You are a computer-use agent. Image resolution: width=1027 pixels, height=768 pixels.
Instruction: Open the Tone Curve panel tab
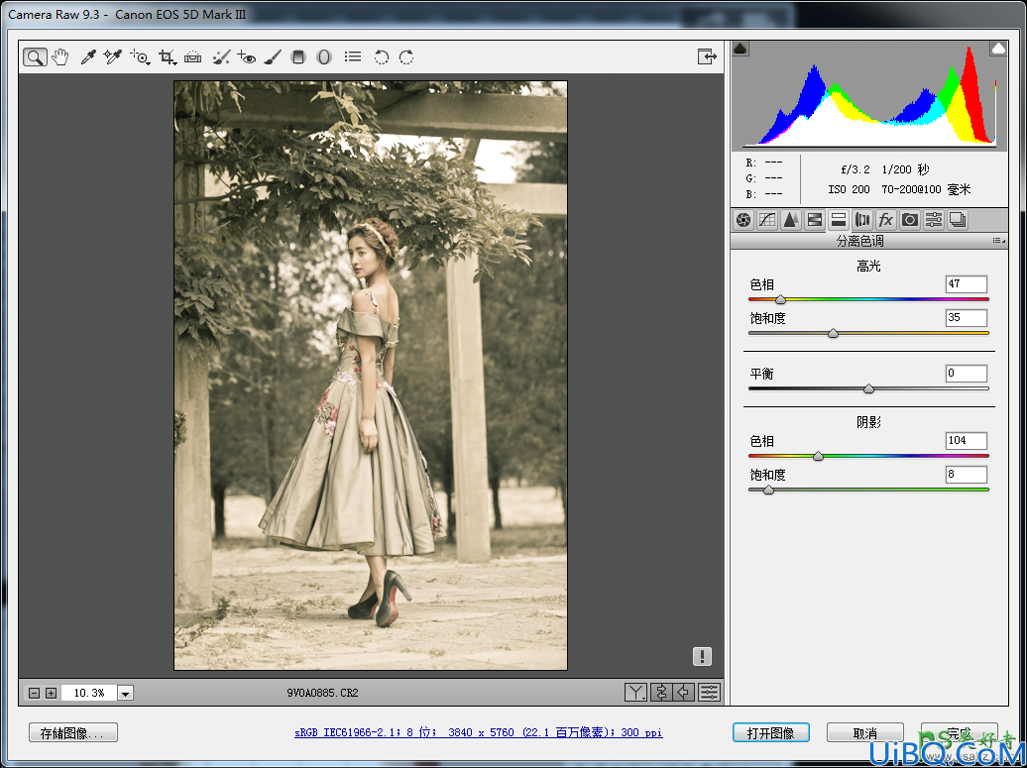[x=767, y=220]
